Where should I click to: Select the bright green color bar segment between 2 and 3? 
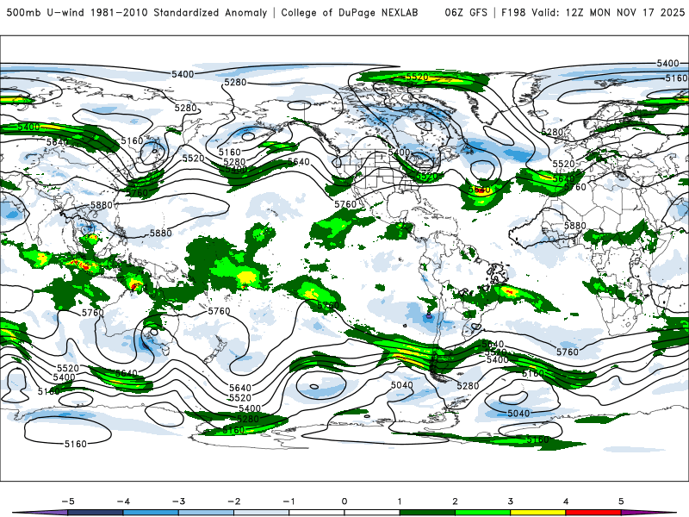482,513
